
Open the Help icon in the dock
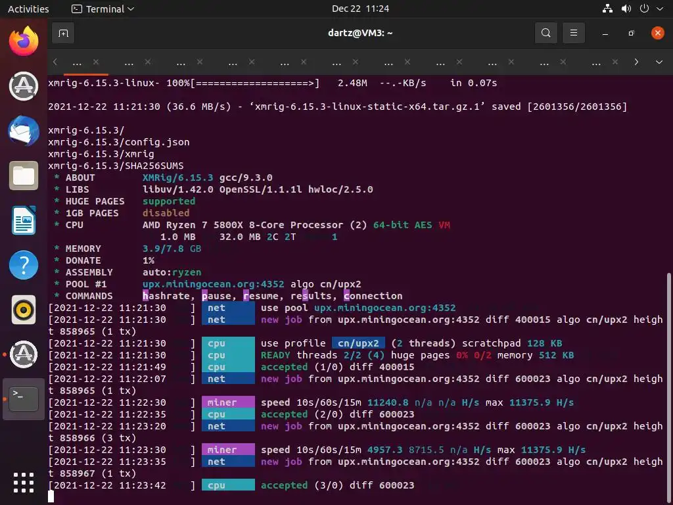coord(24,265)
